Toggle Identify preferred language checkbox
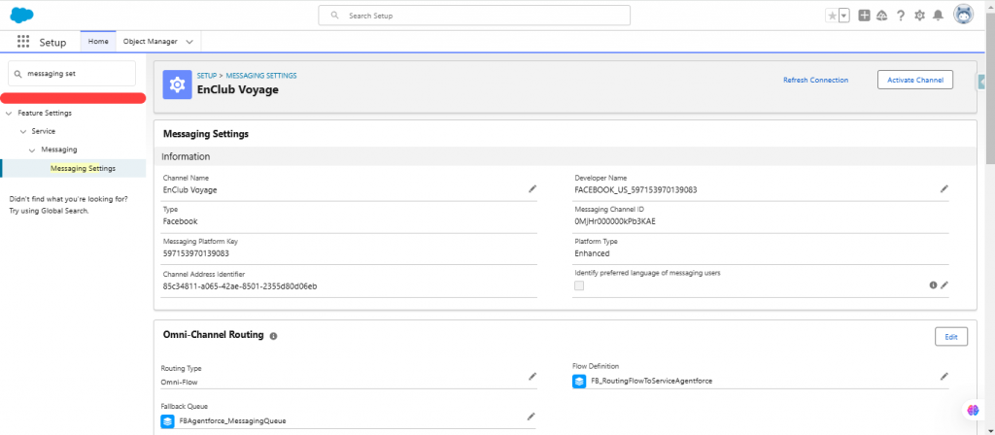Image resolution: width=995 pixels, height=435 pixels. point(579,285)
